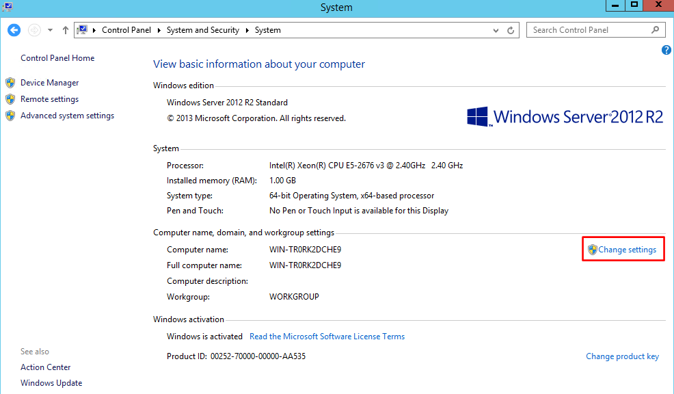This screenshot has height=394, width=674.
Task: Click the Search Control Panel field
Action: (x=588, y=30)
